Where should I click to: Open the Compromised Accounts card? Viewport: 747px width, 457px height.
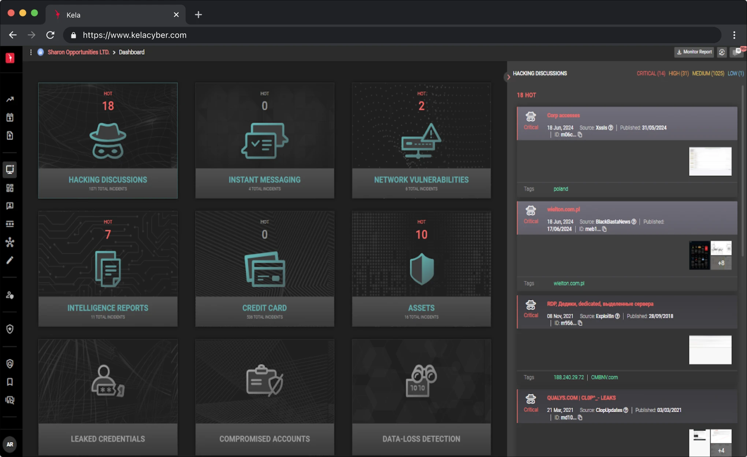tap(265, 397)
